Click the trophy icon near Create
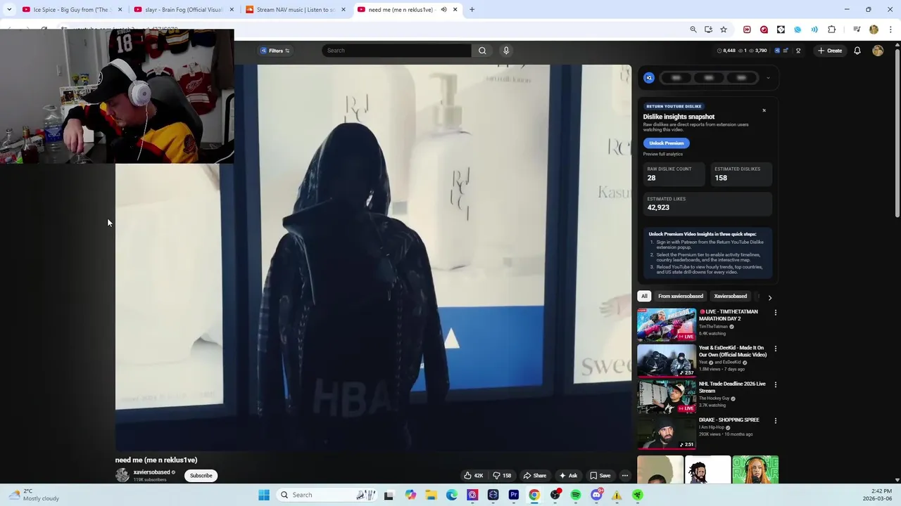 coord(798,51)
